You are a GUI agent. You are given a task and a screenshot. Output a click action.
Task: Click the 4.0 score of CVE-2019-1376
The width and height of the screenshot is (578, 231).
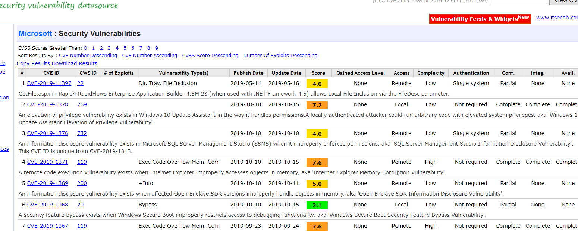(x=317, y=134)
